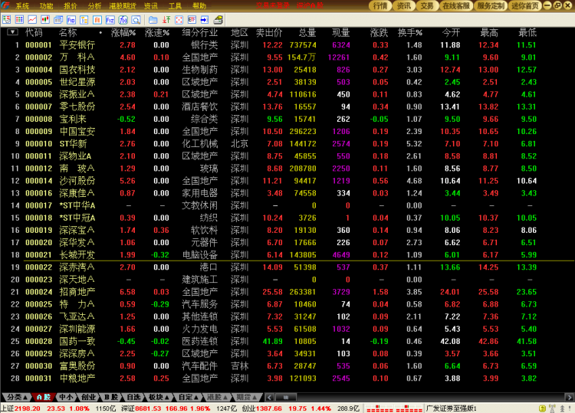Click the 'Fiz' toolbar icon
The image size is (575, 413).
pyautogui.click(x=110, y=20)
